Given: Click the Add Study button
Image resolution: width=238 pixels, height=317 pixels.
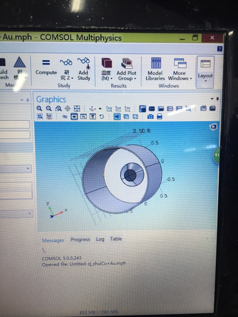Looking at the screenshot, I should pyautogui.click(x=84, y=69).
